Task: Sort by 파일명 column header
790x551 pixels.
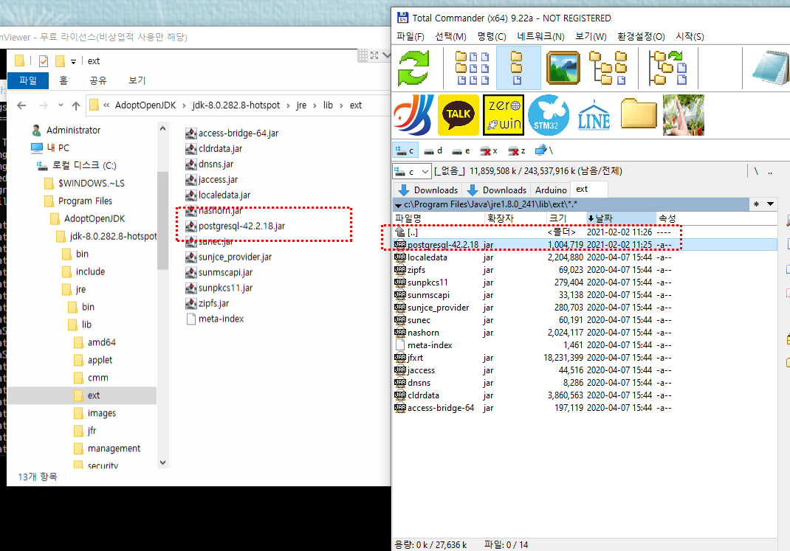Action: [439, 218]
